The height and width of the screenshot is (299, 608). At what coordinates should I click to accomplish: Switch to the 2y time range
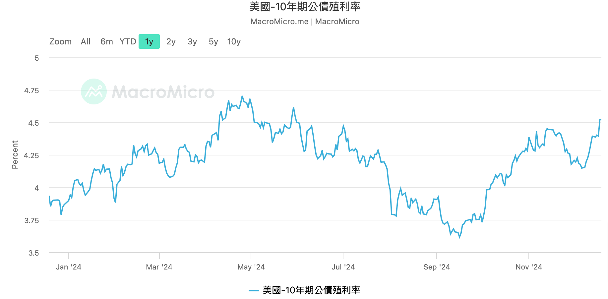[x=171, y=41]
